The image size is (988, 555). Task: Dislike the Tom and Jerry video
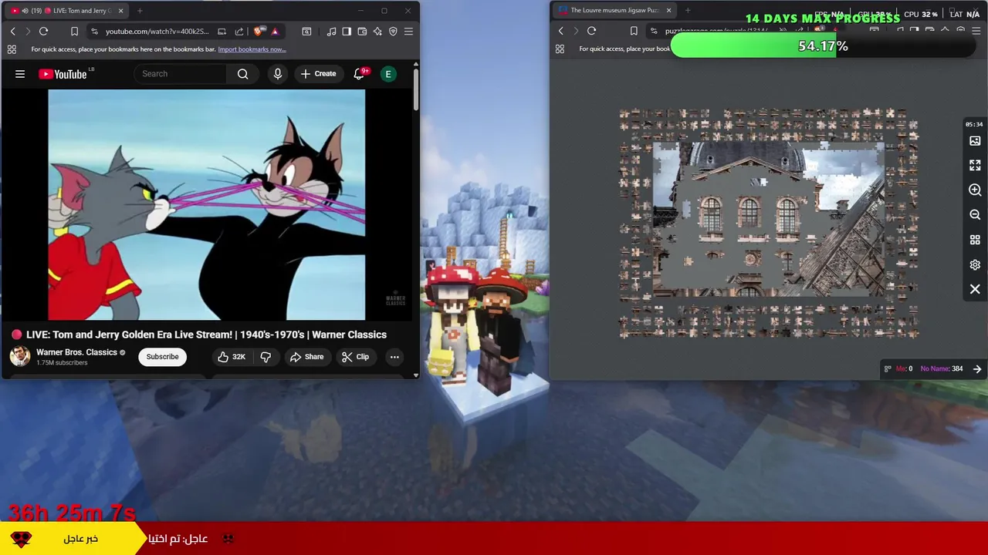[x=266, y=357]
